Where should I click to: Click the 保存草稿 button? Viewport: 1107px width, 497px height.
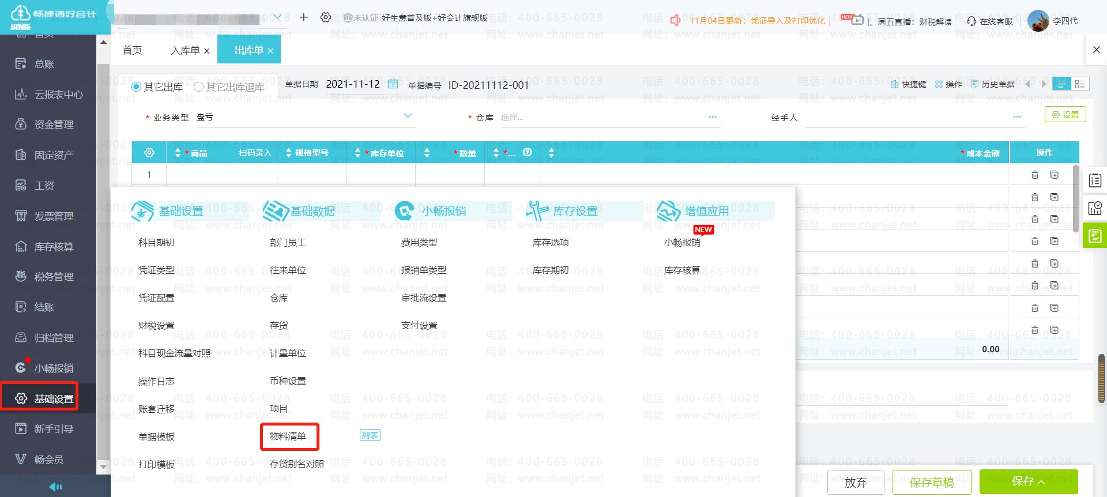point(931,482)
